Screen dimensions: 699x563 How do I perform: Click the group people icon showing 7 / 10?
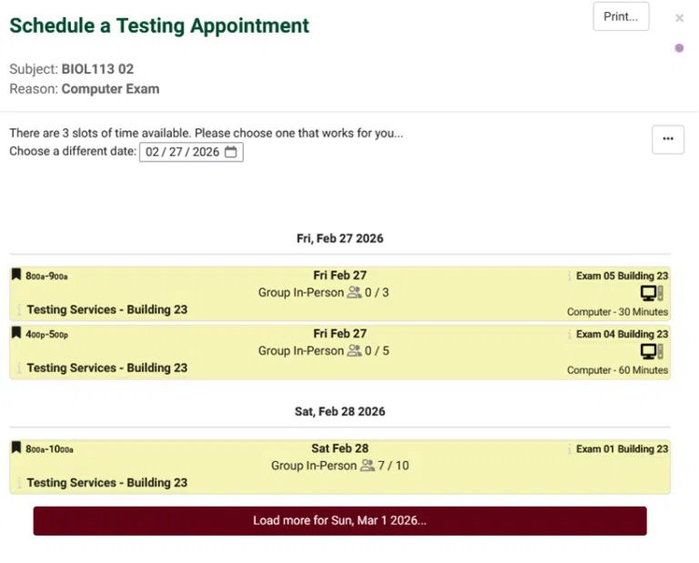pyautogui.click(x=367, y=466)
